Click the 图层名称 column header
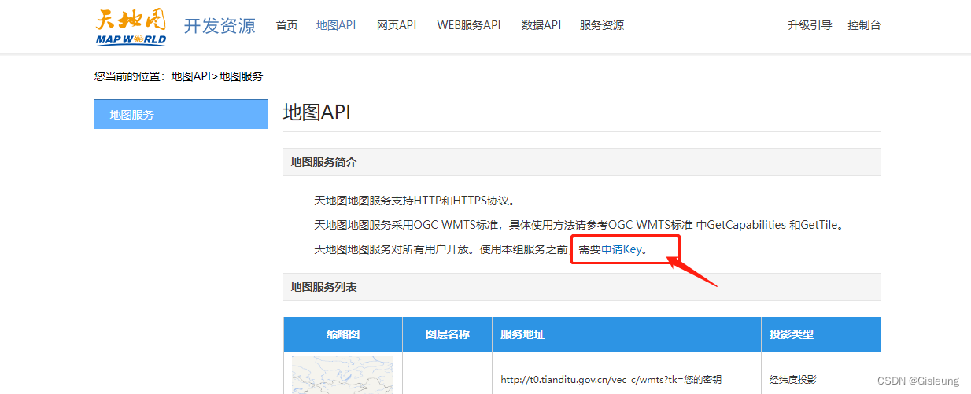Image resolution: width=971 pixels, height=394 pixels. pyautogui.click(x=447, y=334)
